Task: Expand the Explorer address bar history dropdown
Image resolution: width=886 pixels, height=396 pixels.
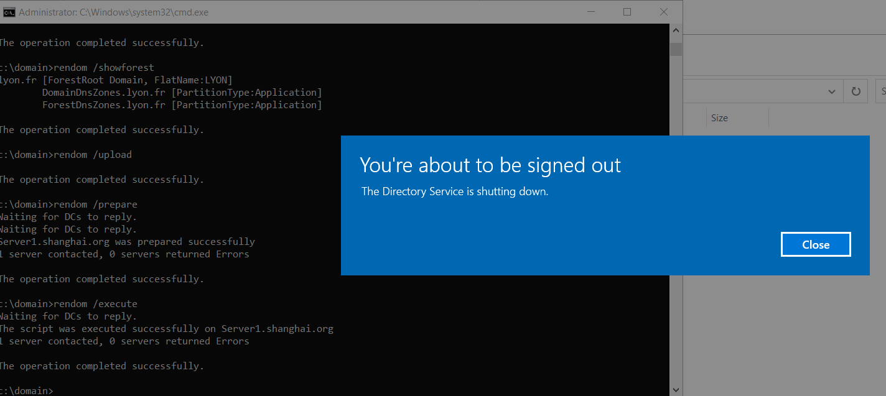Action: pyautogui.click(x=832, y=91)
